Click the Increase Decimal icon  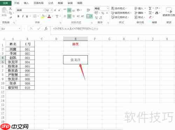[x=97, y=17]
